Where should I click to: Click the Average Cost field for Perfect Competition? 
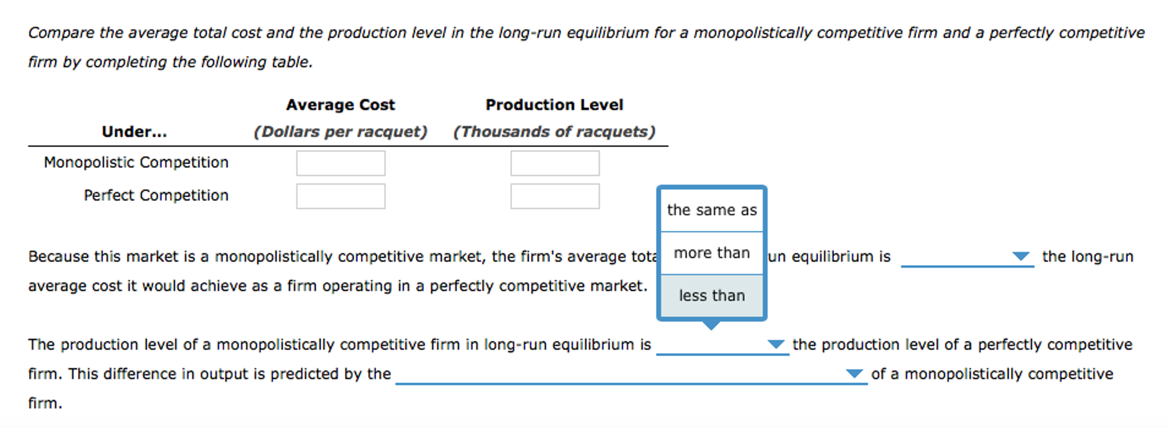coord(340,195)
